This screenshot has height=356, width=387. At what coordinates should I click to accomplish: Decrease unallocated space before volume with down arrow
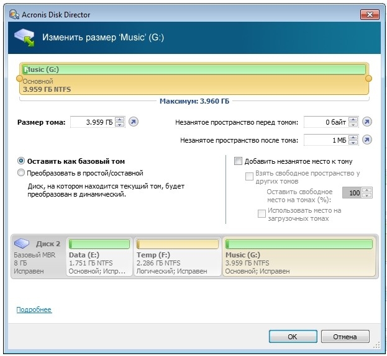tap(353, 125)
